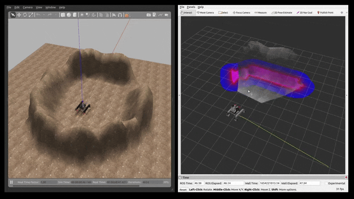Open the Gazebo Camera menu
354x199 pixels.
click(x=27, y=7)
